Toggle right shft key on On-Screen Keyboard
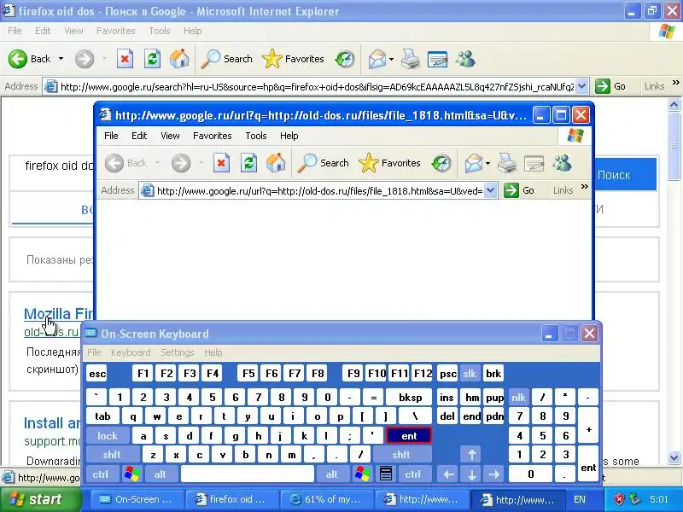The width and height of the screenshot is (683, 512). 401,455
